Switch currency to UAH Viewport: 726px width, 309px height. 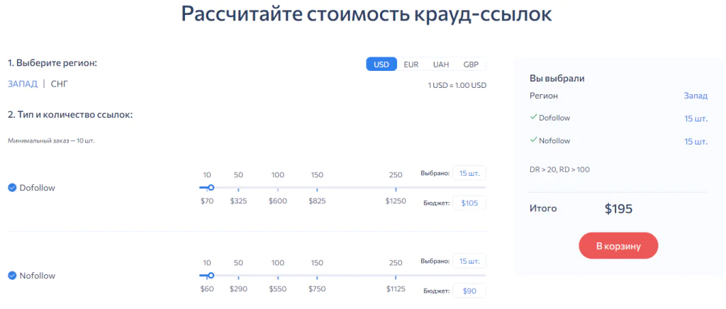click(x=441, y=64)
